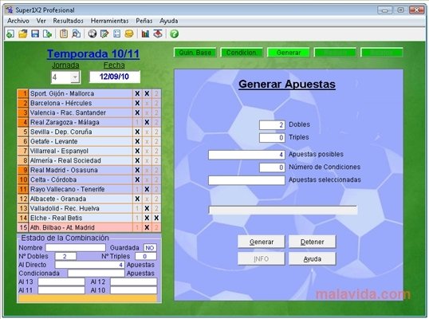Click the soccer ball toolbar icon
The image size is (429, 319).
(92, 34)
